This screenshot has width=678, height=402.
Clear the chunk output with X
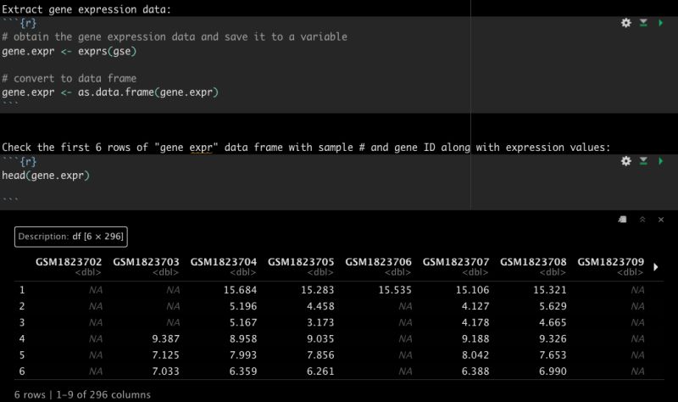click(x=661, y=220)
